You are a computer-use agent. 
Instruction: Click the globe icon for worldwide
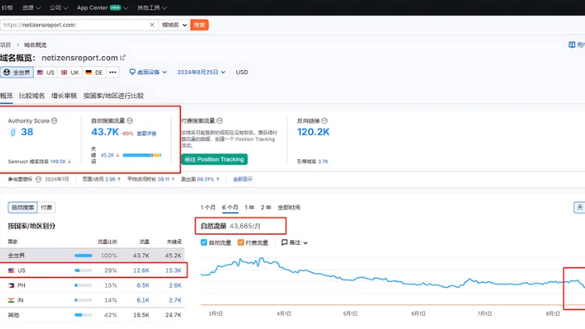point(7,73)
